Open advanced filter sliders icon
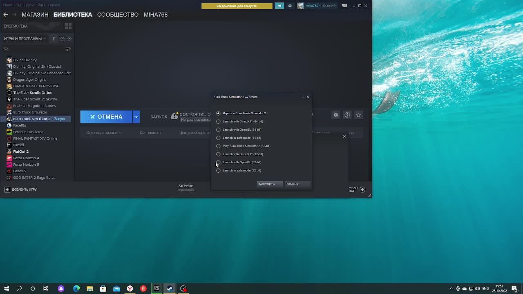This screenshot has width=523, height=294. 68,49
